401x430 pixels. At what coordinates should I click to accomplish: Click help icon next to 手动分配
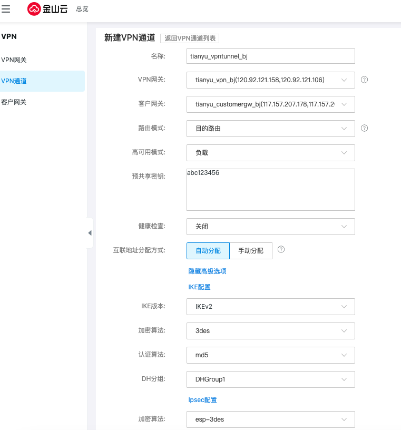point(281,250)
